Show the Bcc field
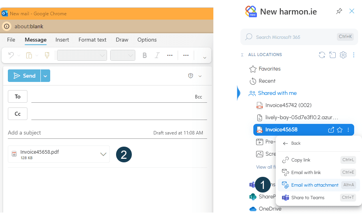 (x=198, y=97)
